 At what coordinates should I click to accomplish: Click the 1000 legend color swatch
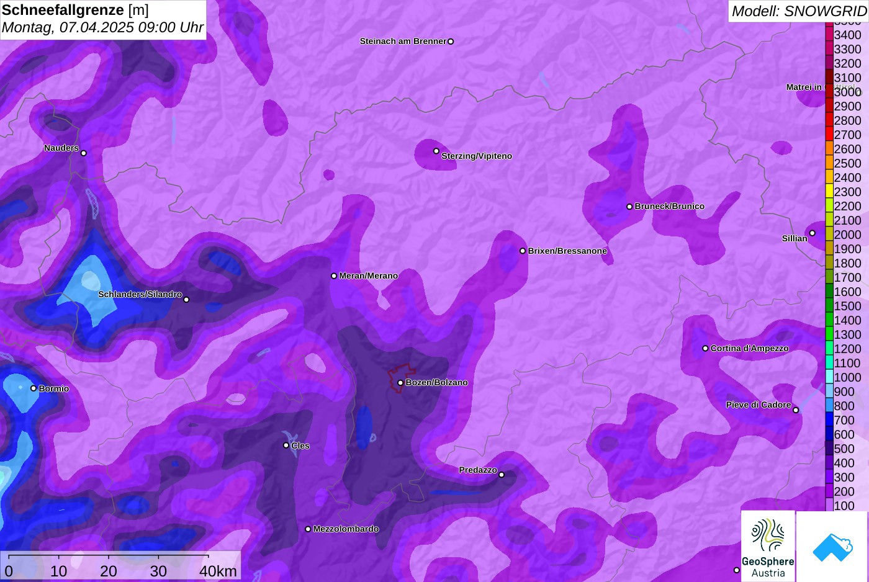[x=829, y=377]
